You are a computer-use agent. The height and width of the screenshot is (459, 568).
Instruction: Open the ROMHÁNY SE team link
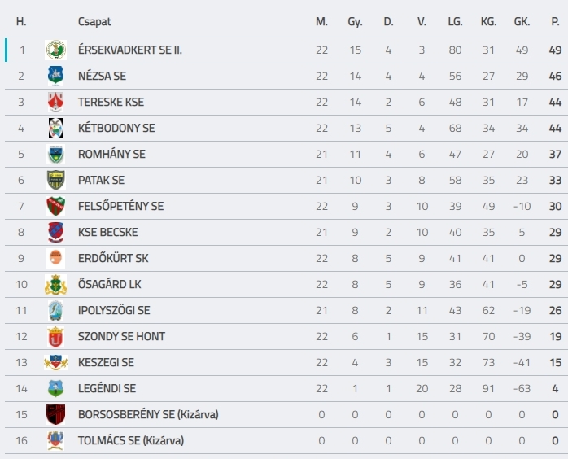click(x=111, y=155)
